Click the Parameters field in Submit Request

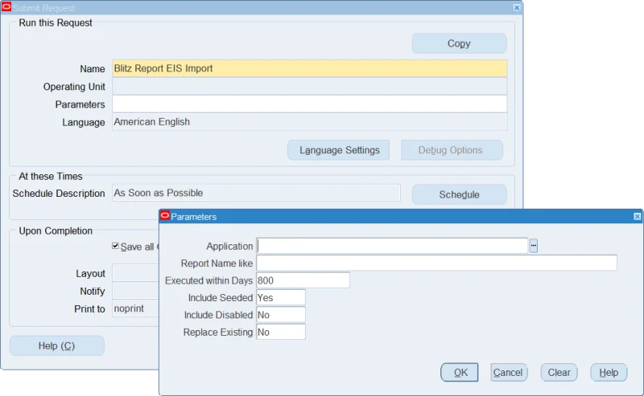coord(310,104)
